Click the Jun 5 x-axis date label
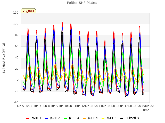Viewport: 165px width, 123px height. [x=20, y=106]
